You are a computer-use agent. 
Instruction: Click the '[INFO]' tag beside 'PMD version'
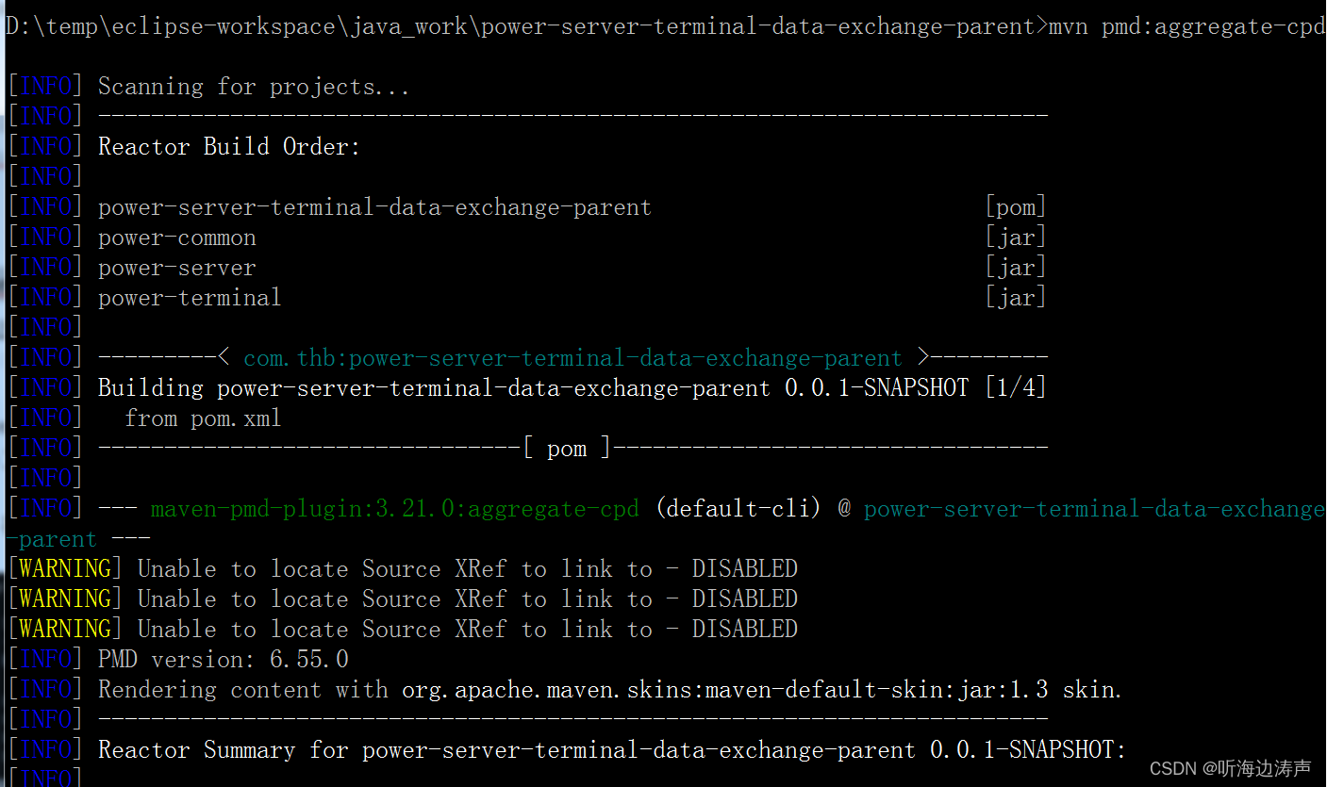[45, 660]
